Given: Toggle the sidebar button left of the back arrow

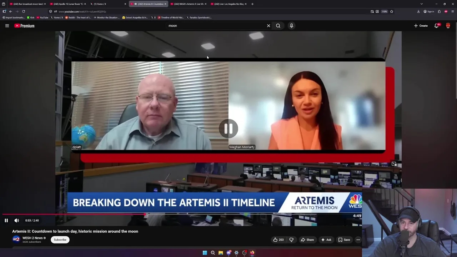Looking at the screenshot, I should [4, 11].
